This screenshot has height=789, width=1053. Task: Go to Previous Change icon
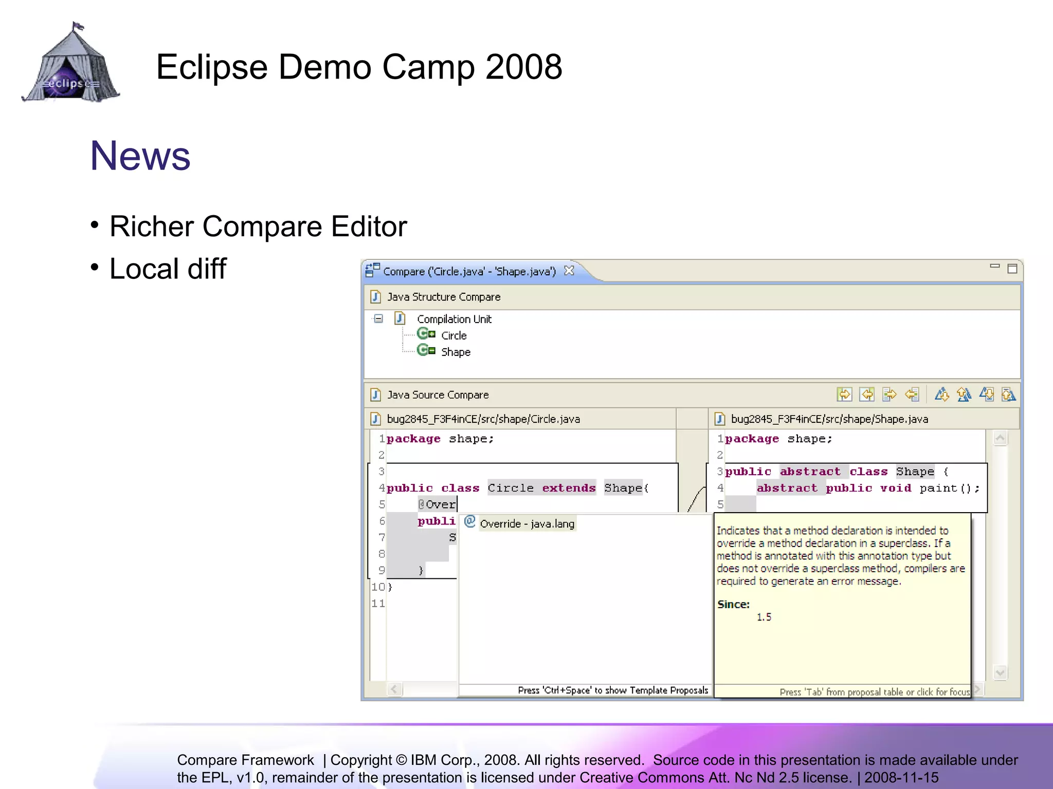pos(1009,394)
